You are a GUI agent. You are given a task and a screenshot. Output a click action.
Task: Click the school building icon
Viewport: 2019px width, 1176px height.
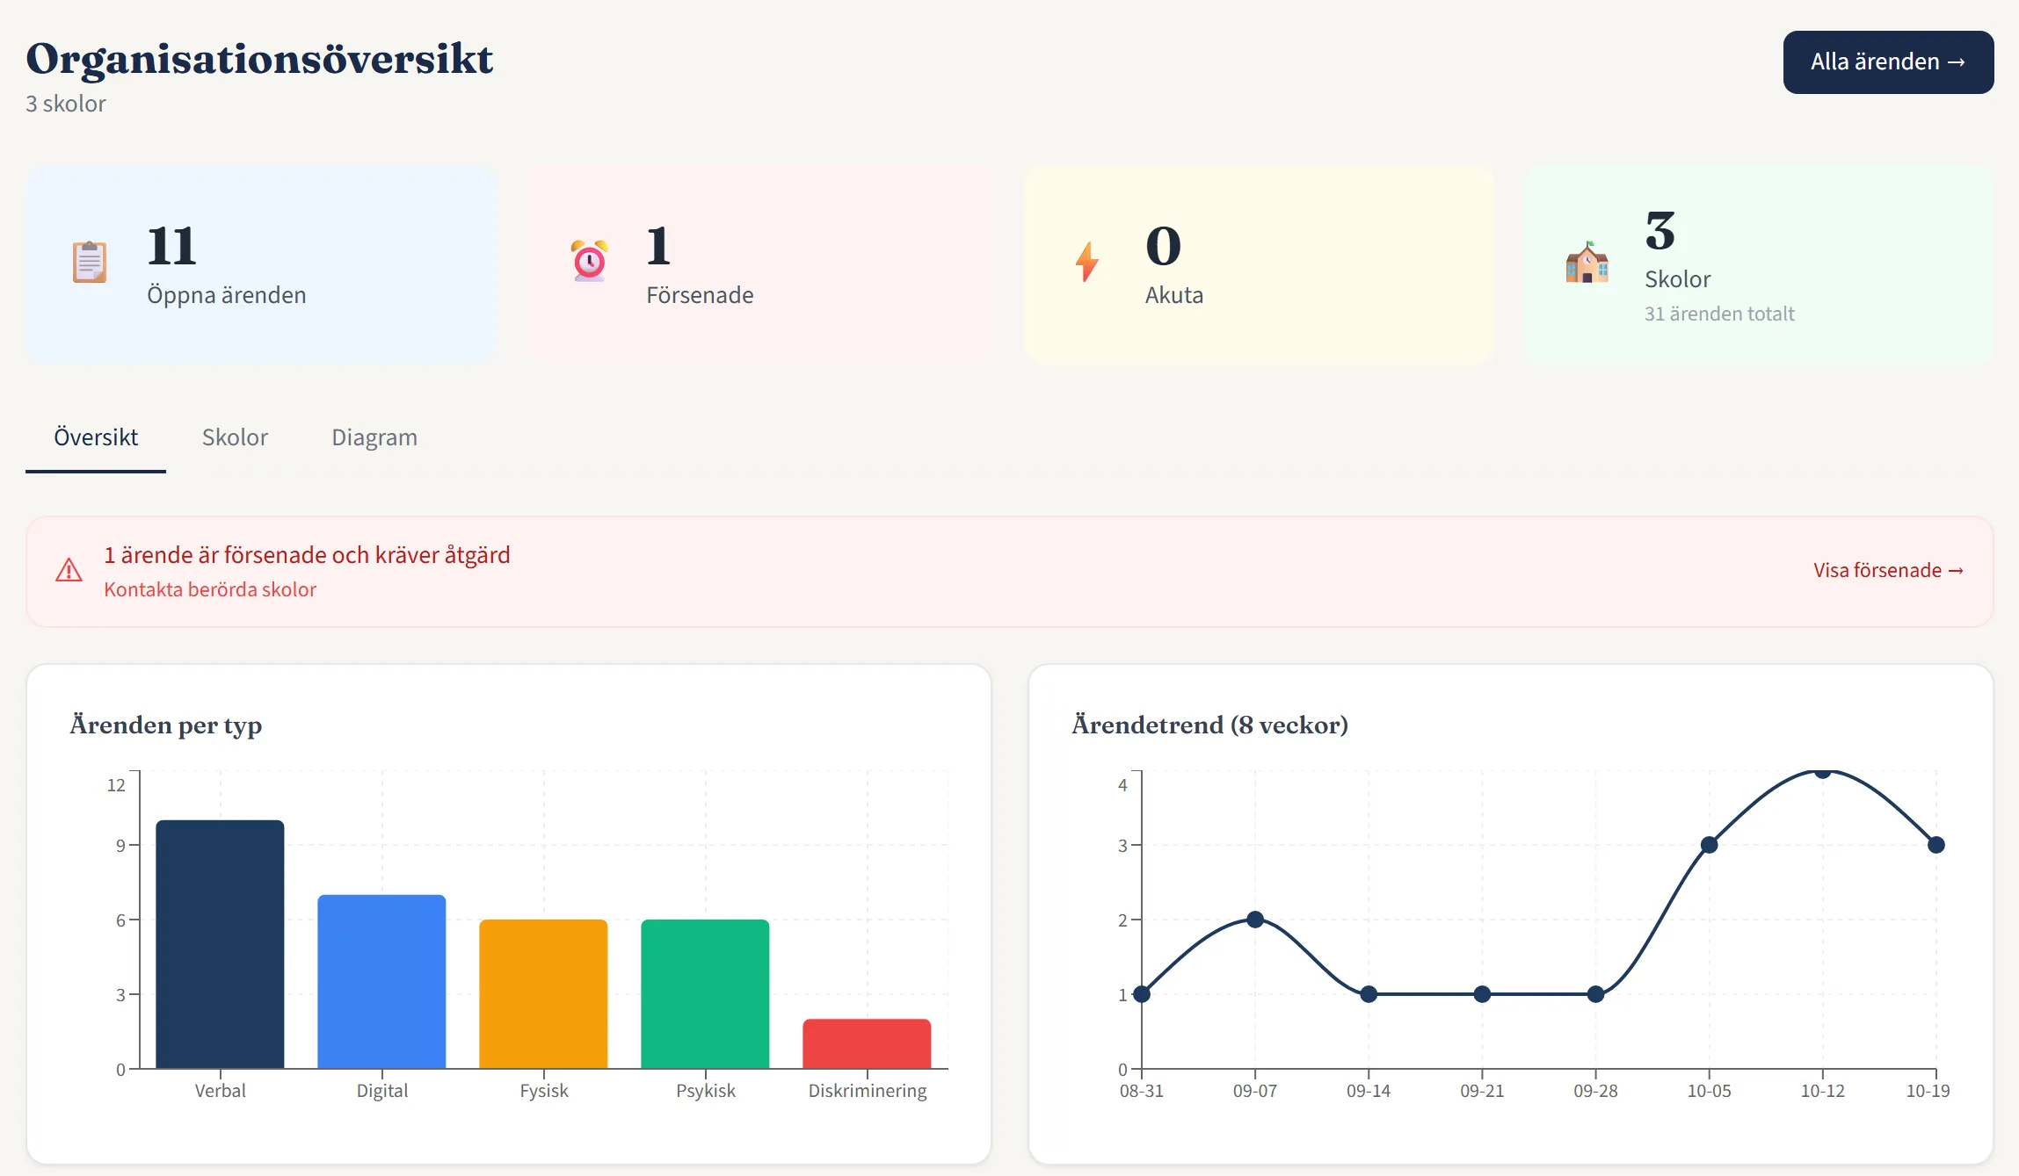click(x=1587, y=262)
